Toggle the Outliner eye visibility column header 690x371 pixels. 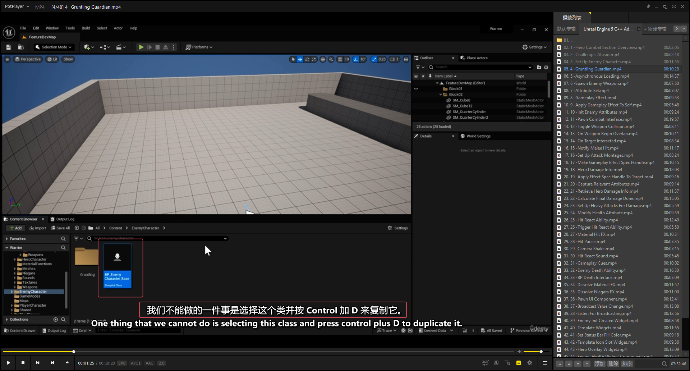pyautogui.click(x=416, y=76)
